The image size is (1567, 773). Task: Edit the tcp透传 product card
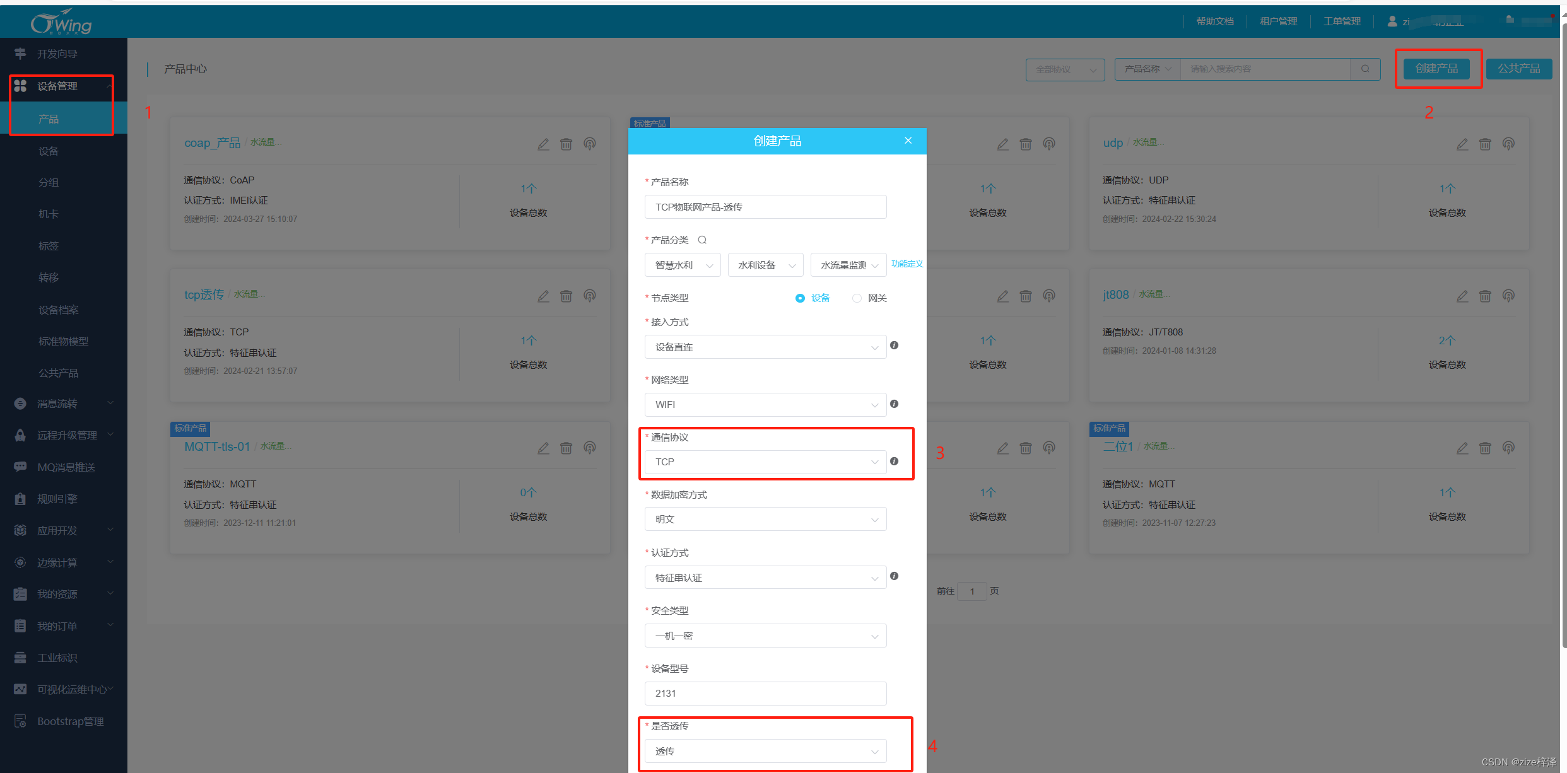543,296
